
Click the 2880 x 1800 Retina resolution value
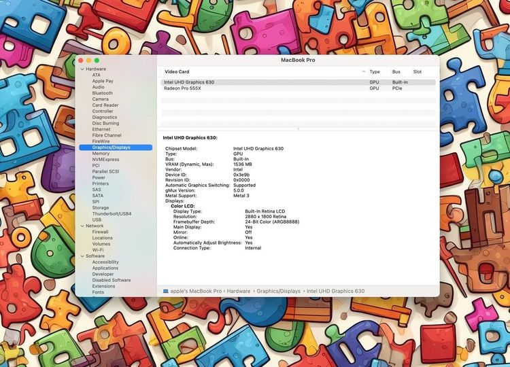266,217
